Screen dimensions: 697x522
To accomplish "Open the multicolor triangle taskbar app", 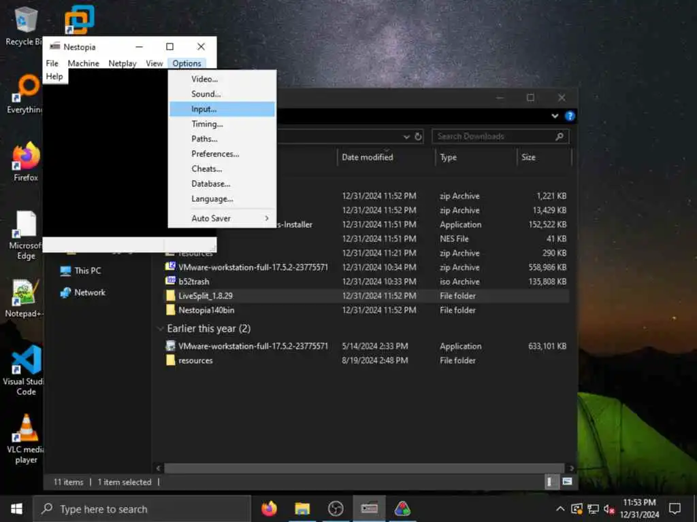I will tap(402, 508).
